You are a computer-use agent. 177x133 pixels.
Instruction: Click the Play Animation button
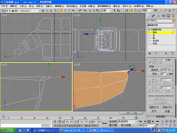pyautogui.click(x=149, y=121)
